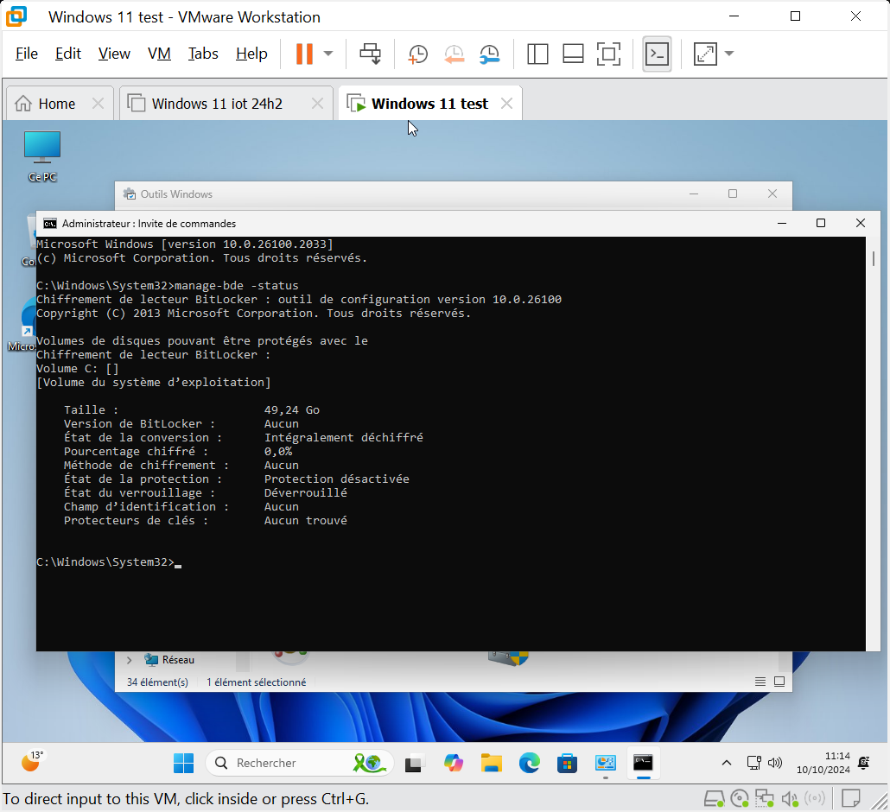Toggle the thumbnail bar panel
This screenshot has width=890, height=812.
click(x=573, y=54)
